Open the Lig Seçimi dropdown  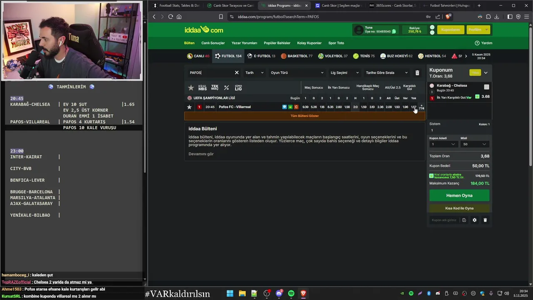tap(344, 72)
